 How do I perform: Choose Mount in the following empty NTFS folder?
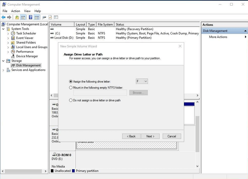click(x=71, y=87)
